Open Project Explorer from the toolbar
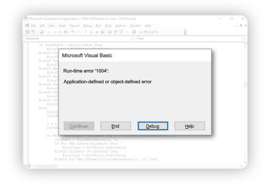270x184 pixels. [x=109, y=32]
